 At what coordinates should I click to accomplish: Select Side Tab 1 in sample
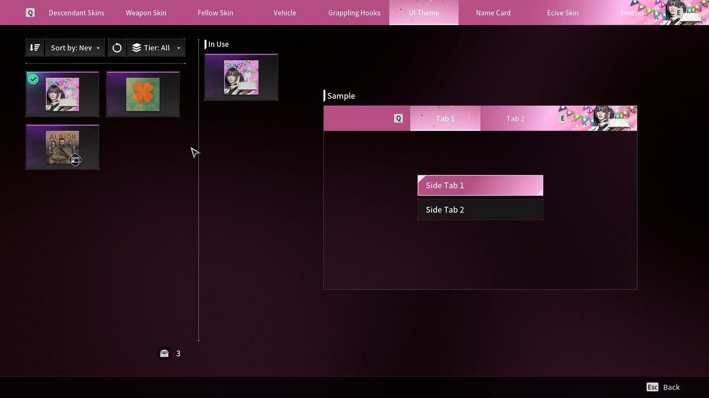480,185
